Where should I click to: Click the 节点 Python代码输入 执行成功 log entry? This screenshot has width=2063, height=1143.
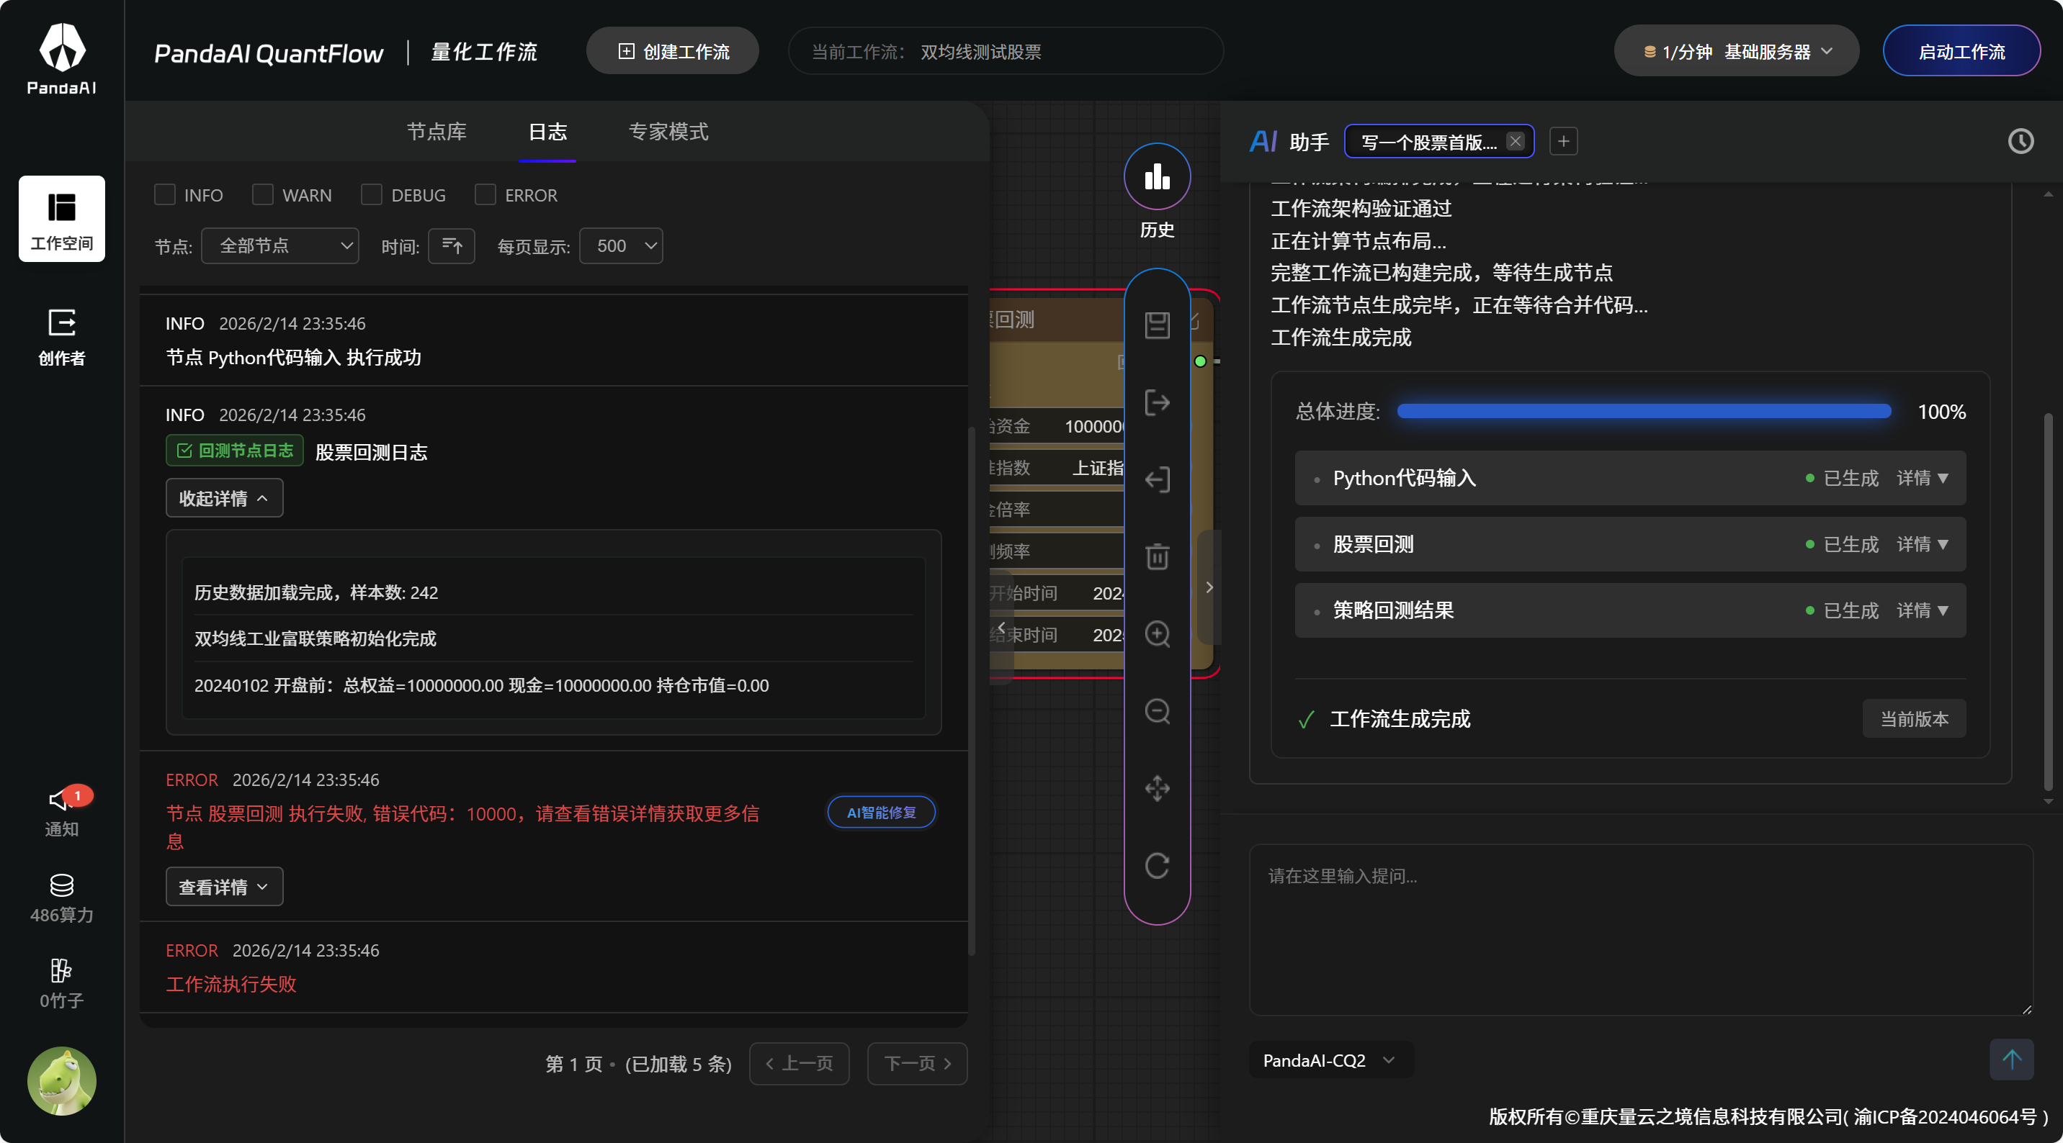click(293, 357)
